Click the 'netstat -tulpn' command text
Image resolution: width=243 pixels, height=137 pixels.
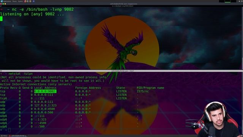(x=21, y=74)
